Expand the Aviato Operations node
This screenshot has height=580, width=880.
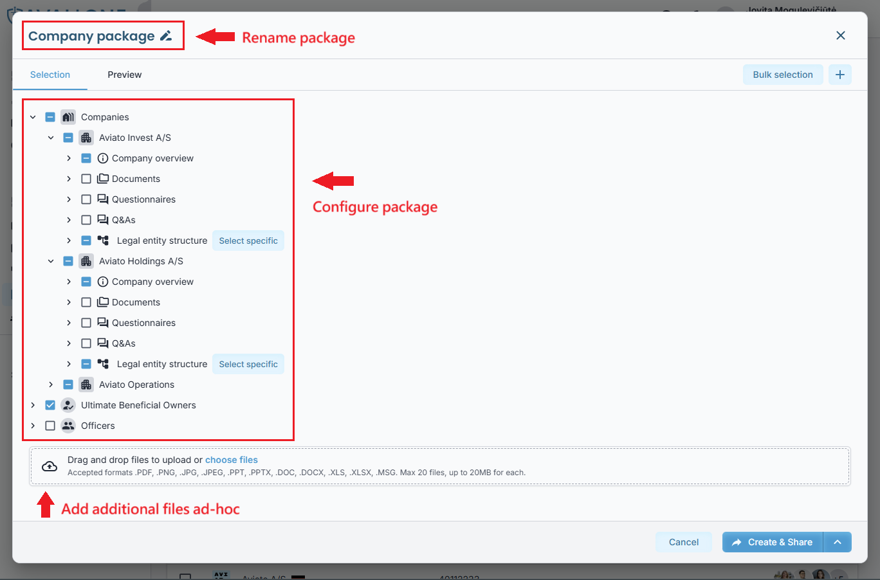point(51,385)
